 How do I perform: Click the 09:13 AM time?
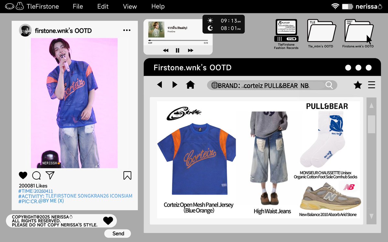click(231, 21)
